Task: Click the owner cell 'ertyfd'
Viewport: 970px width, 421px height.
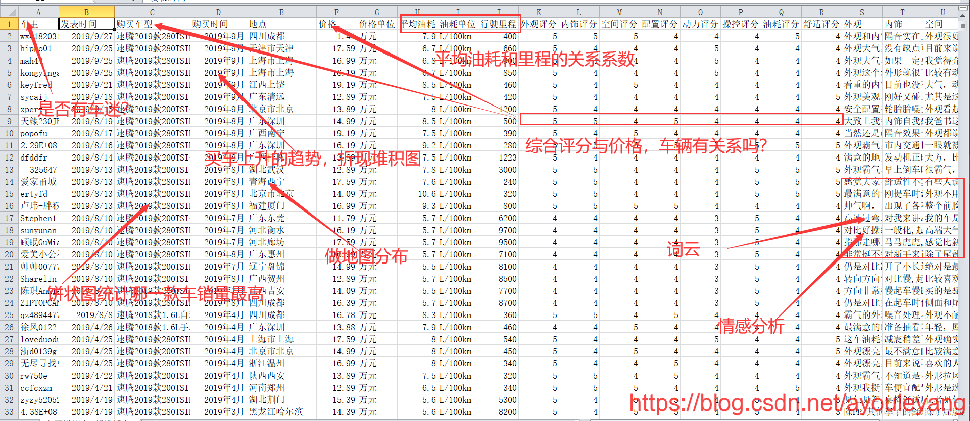Action: pos(38,194)
